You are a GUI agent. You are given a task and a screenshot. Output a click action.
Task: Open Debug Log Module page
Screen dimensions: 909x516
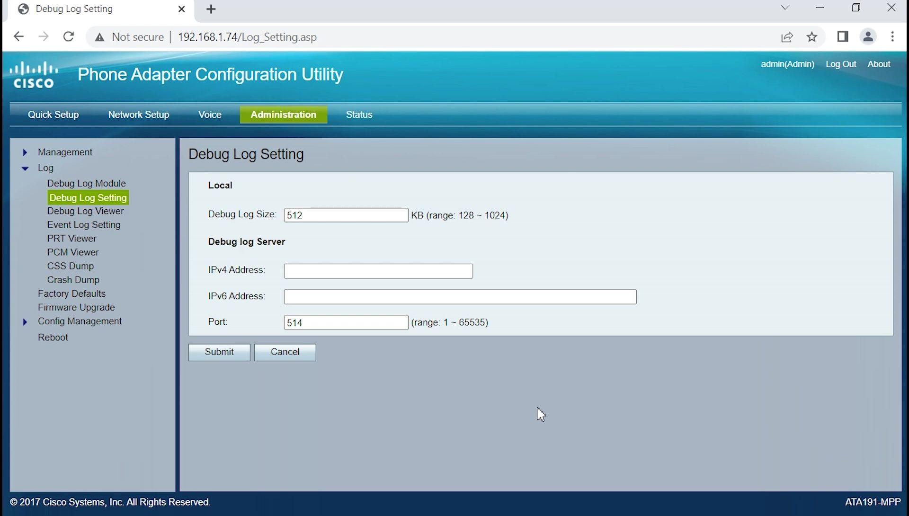[86, 183]
